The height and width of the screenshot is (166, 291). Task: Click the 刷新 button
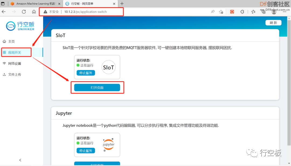(273, 23)
